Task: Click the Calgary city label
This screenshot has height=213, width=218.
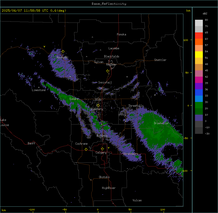Action: pos(101,153)
